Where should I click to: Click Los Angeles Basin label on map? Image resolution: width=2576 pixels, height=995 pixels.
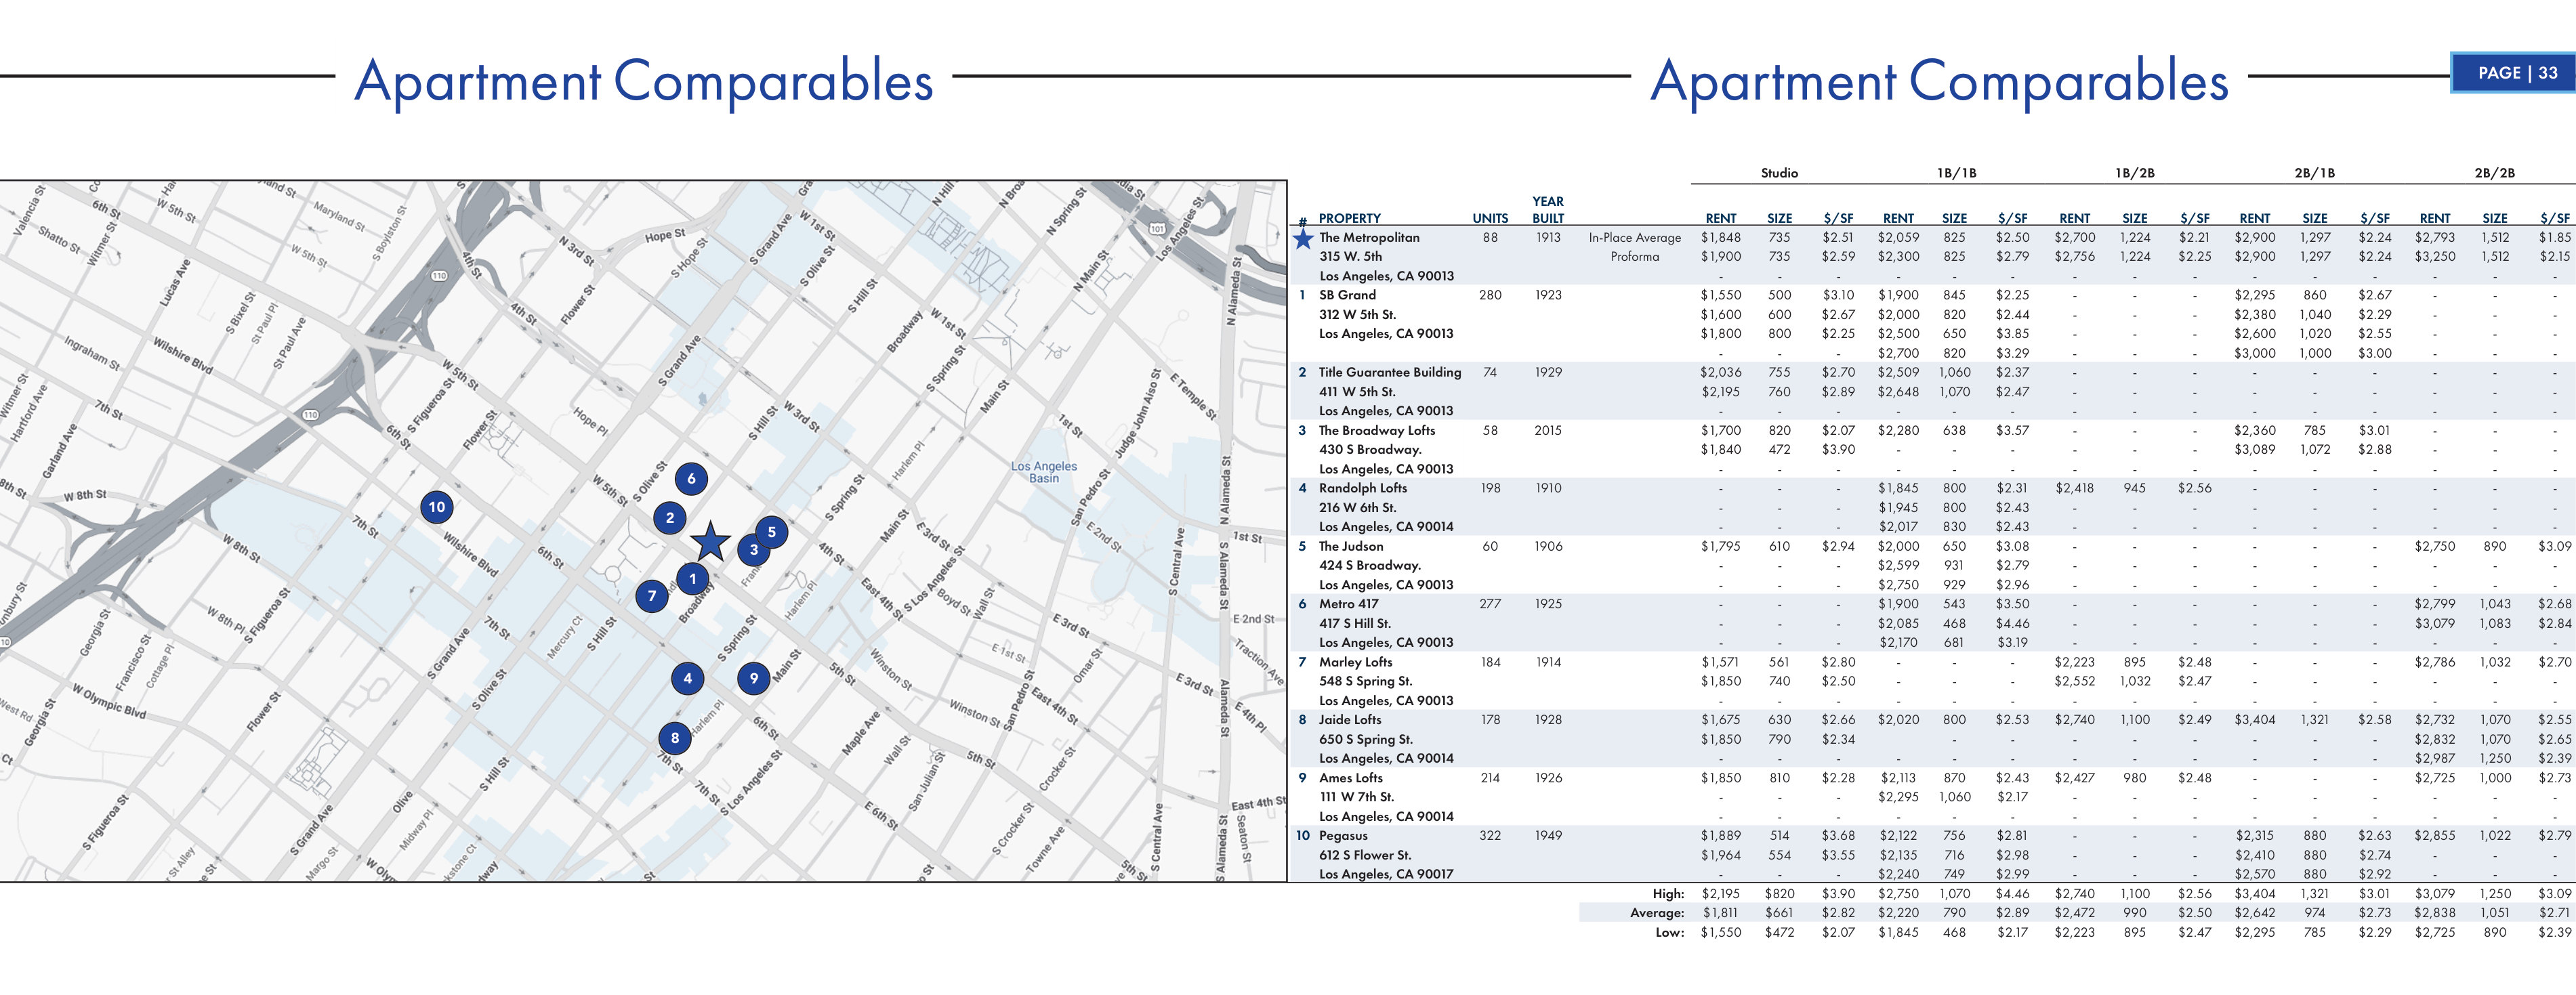coord(1043,472)
